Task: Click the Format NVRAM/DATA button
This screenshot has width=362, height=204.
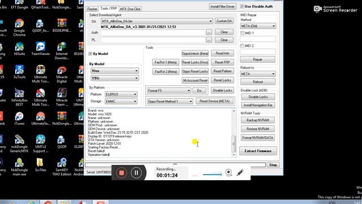Action: [258, 138]
